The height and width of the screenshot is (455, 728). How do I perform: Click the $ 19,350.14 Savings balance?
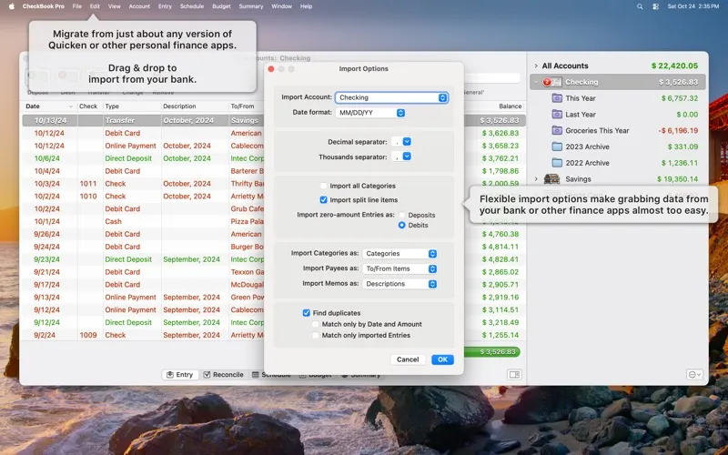[677, 178]
